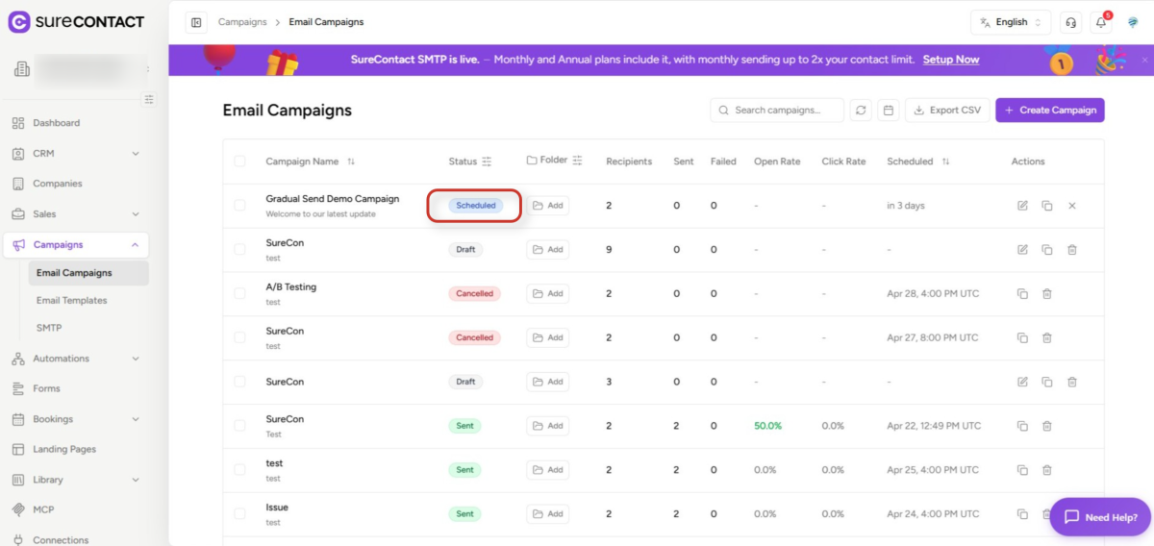Check the SureCon 3-recipient draft checkbox
Screen dimensions: 1154x546
(x=239, y=382)
